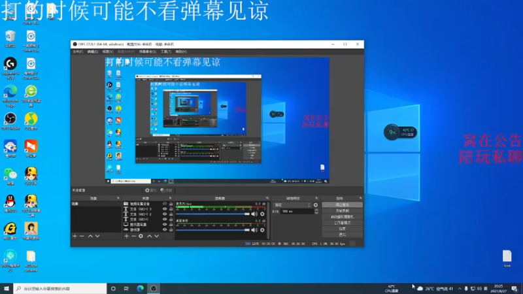Pop out the Audio Mixer dock panel
Viewport: 523px width, 294px height.
click(267, 199)
